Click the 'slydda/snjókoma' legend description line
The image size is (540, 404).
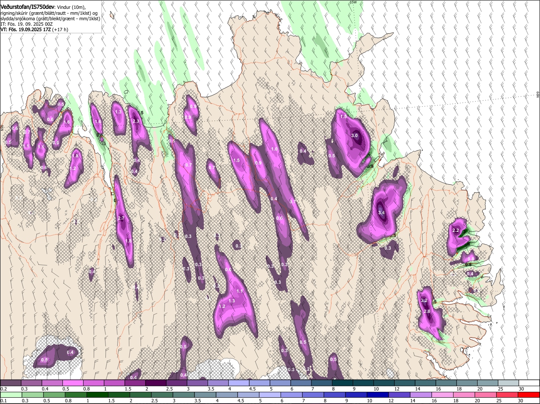click(50, 19)
